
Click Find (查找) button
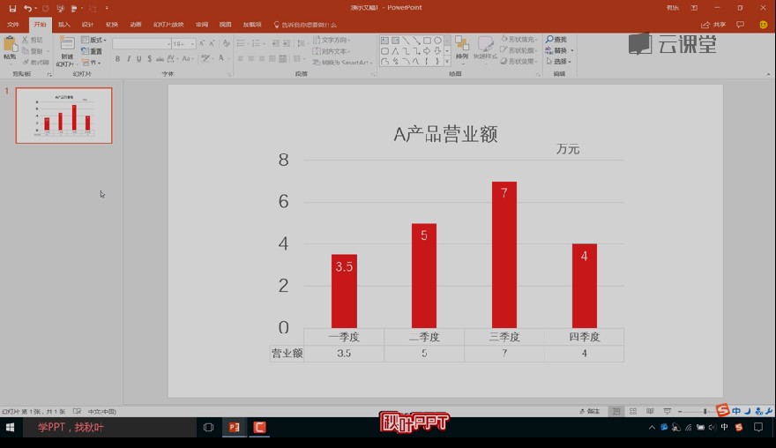(x=556, y=39)
